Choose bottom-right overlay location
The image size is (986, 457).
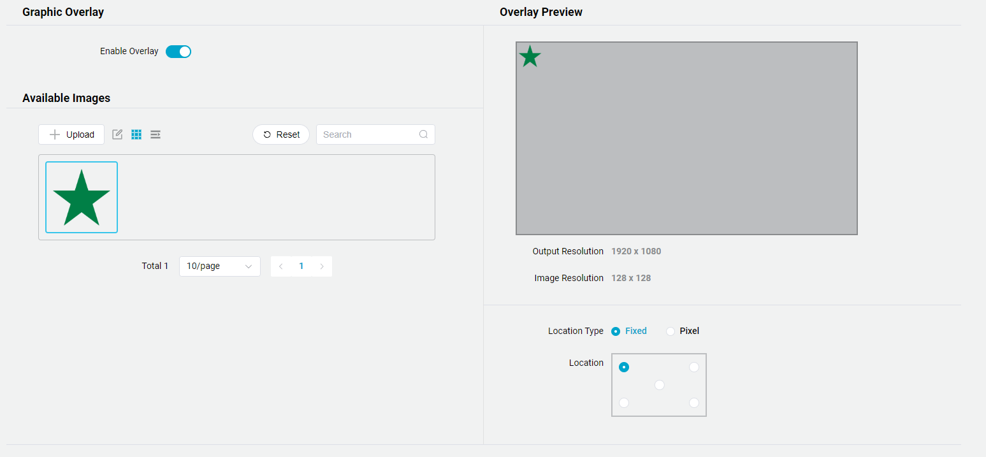(x=694, y=403)
